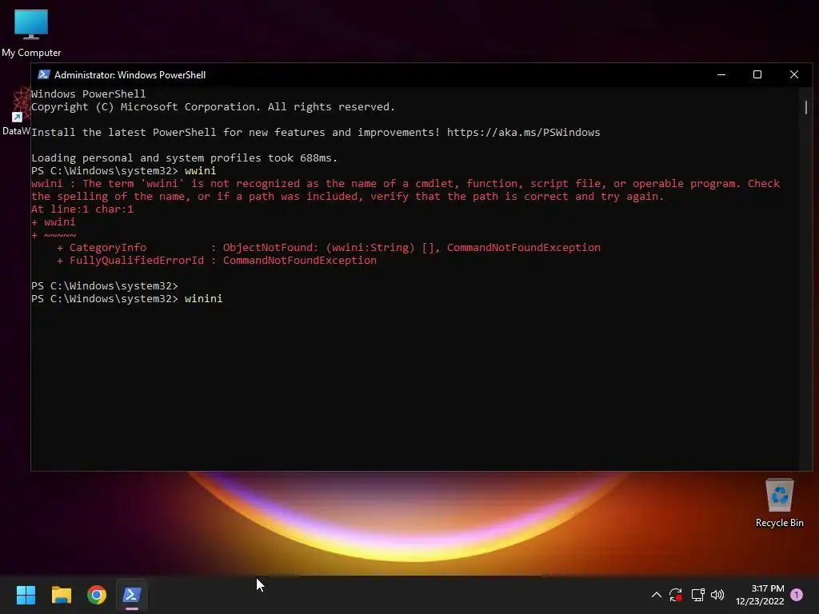Open the network tray icon
The width and height of the screenshot is (819, 614).
697,595
